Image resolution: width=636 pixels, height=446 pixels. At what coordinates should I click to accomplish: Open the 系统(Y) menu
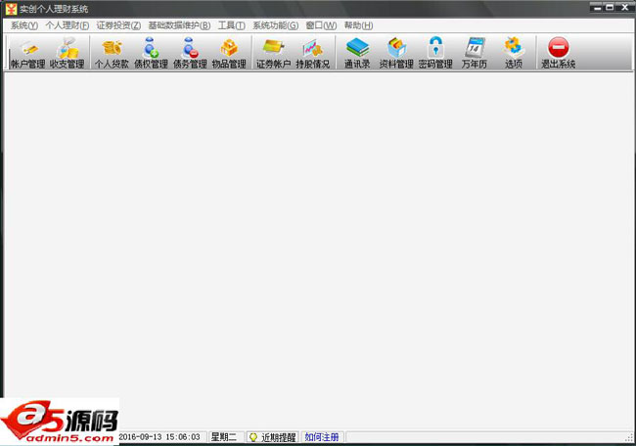coord(23,25)
